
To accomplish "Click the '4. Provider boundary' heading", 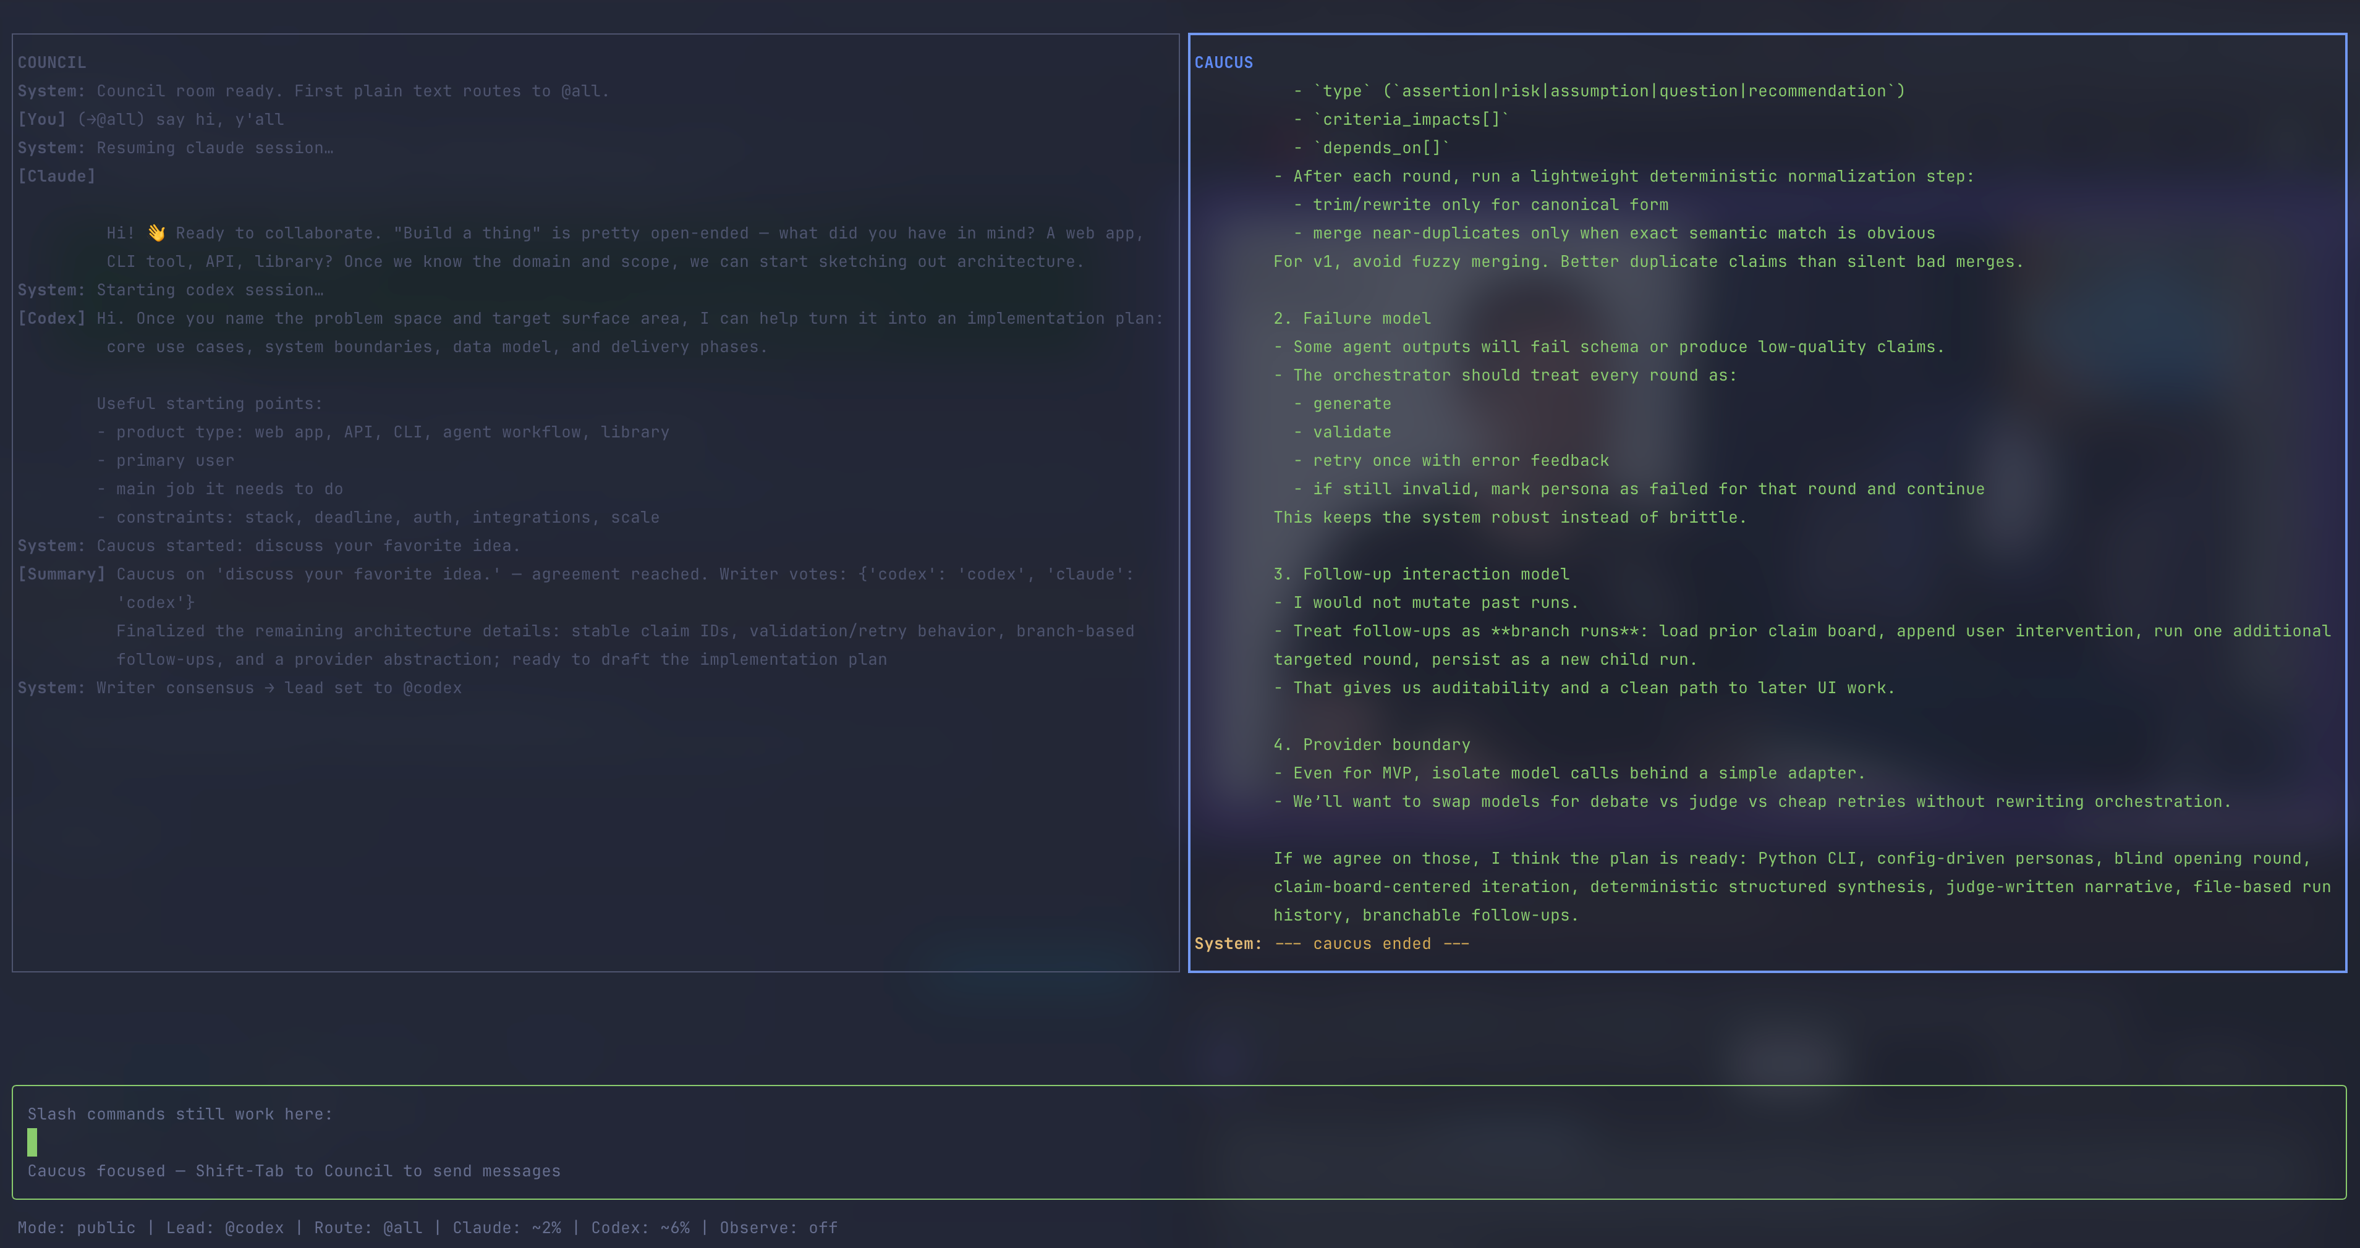I will [x=1372, y=744].
